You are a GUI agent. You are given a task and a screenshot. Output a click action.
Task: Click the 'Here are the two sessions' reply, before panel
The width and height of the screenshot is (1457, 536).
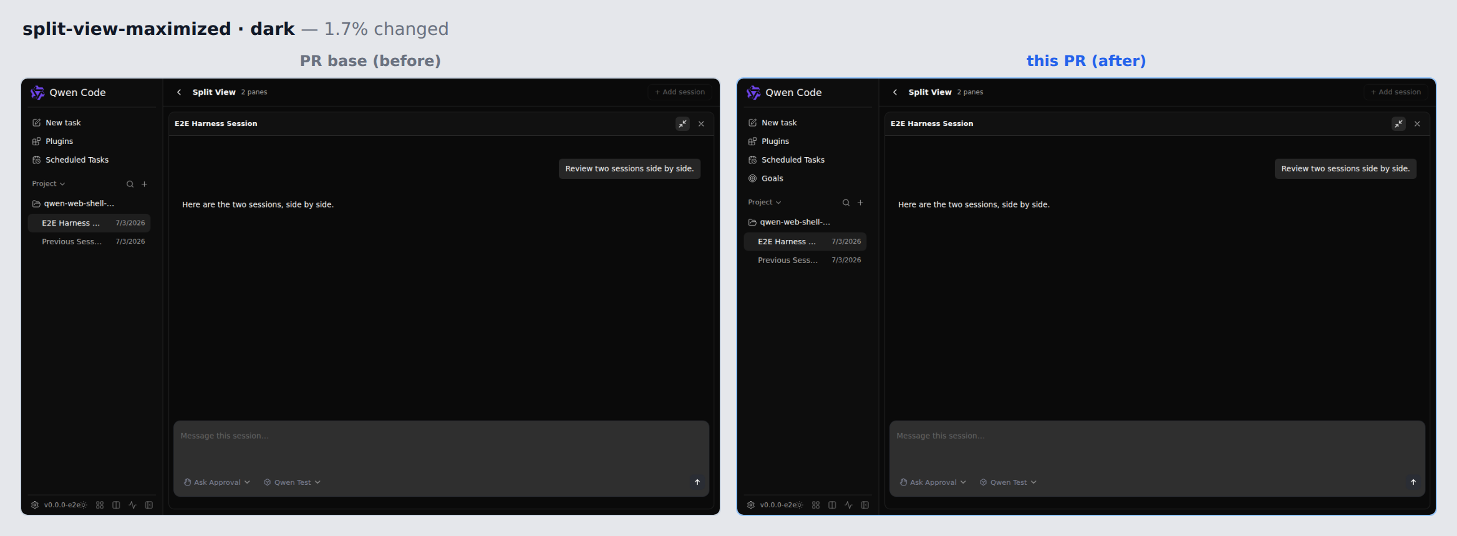tap(258, 204)
